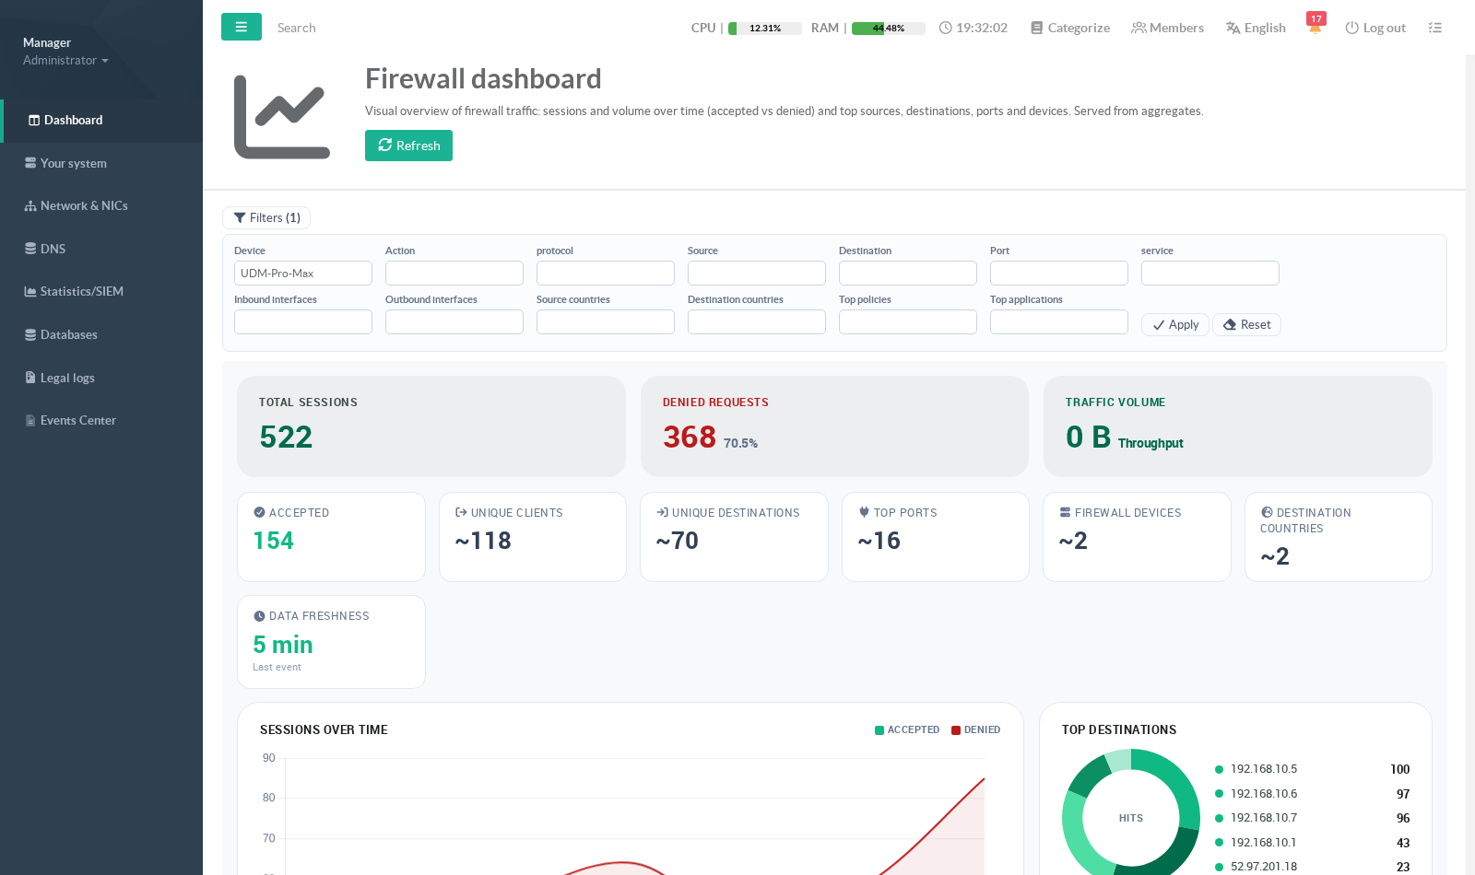
Task: Click the Legal logs file icon
Action: click(30, 378)
